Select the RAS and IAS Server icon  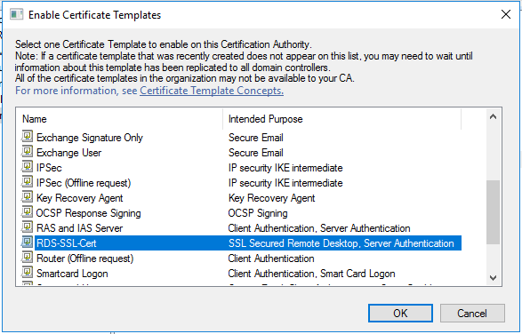point(28,227)
